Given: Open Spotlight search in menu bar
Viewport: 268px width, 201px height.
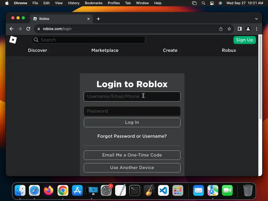Looking at the screenshot, I should (x=203, y=3).
